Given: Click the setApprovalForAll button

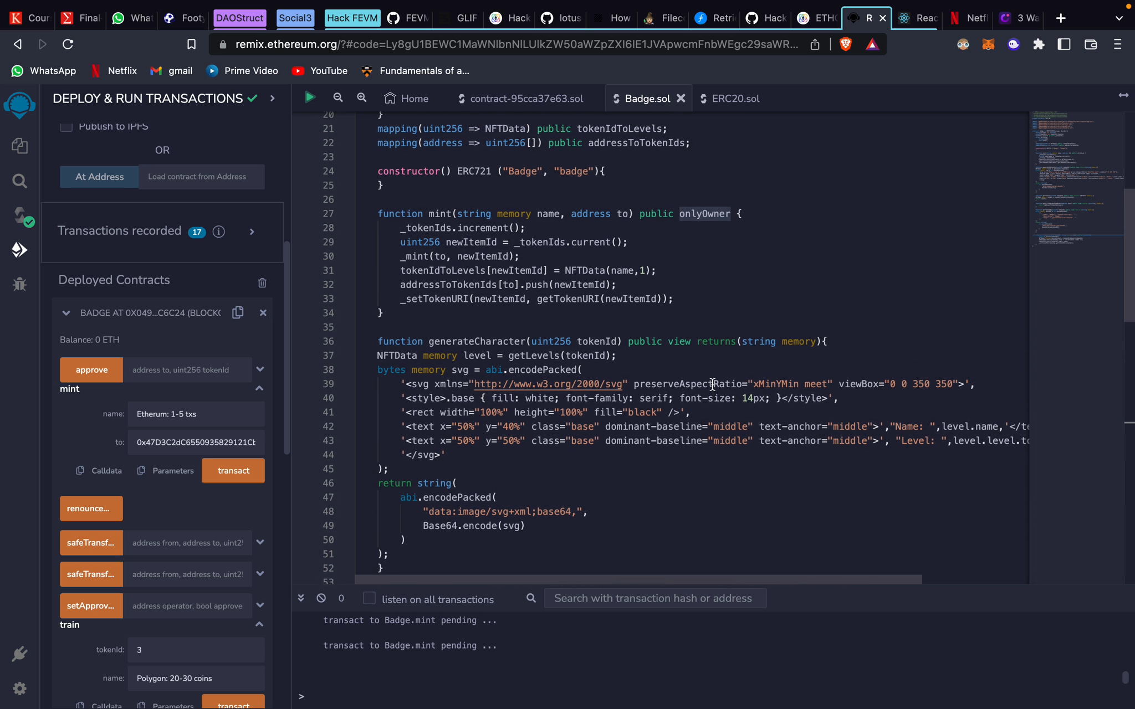Looking at the screenshot, I should [91, 605].
